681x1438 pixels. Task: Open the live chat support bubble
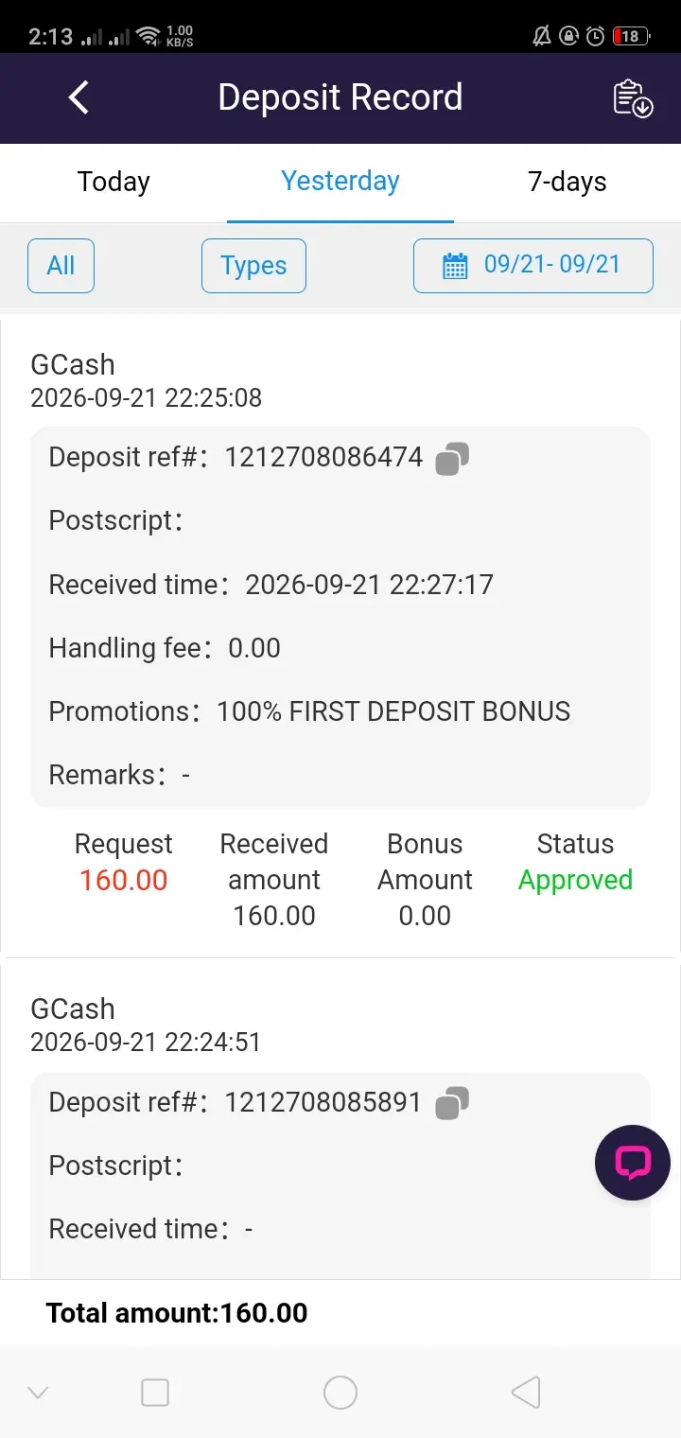point(633,1163)
